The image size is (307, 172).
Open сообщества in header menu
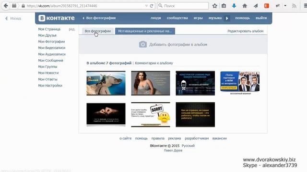177,18
